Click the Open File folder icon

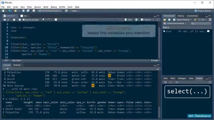pyautogui.click(x=15, y=11)
